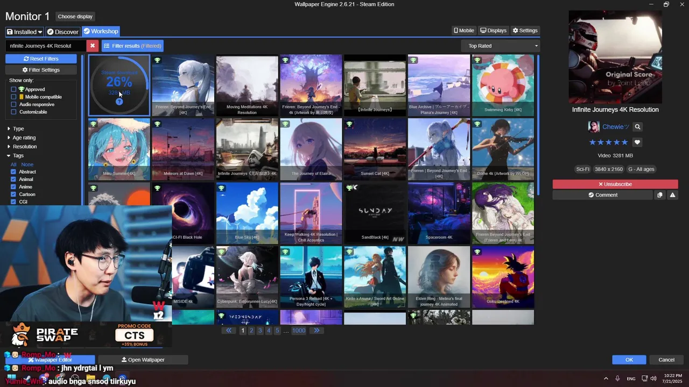Clear the search field with the red X
The height and width of the screenshot is (387, 689).
pos(93,46)
